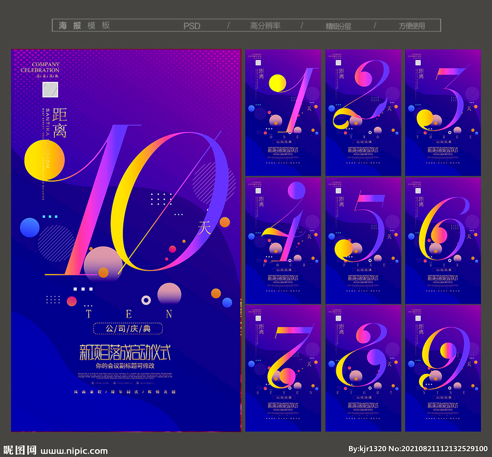This screenshot has height=457, width=492.
Task: Select the number 1 countdown poster thumbnail
Action: 283,112
